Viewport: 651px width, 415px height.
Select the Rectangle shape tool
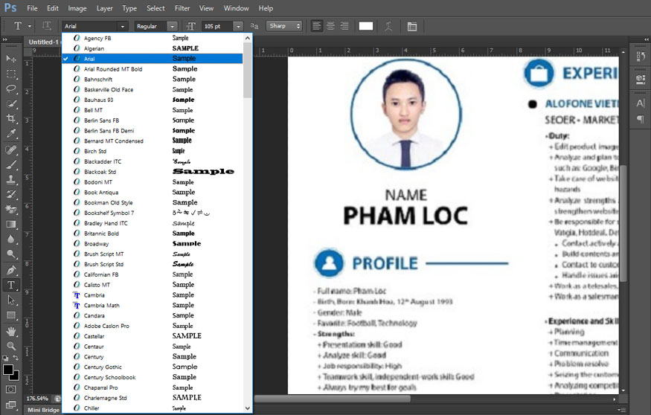tap(11, 315)
